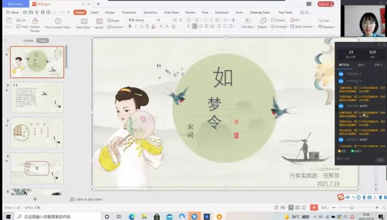Start slideshow with red play button

(x=314, y=207)
